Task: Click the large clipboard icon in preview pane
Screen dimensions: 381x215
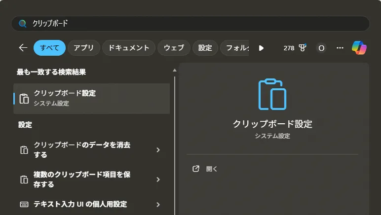Action: [x=272, y=94]
